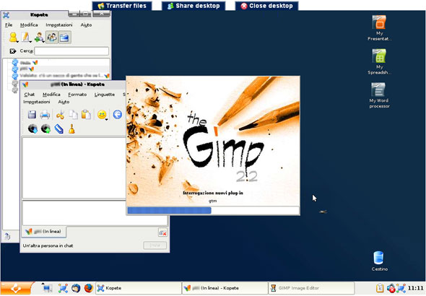This screenshot has height=296, width=426.
Task: Open Modifica menu in Kopete contact list window
Action: click(x=29, y=25)
